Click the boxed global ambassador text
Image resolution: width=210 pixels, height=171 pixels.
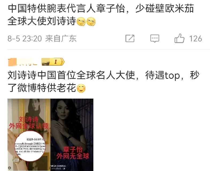pos(30,146)
